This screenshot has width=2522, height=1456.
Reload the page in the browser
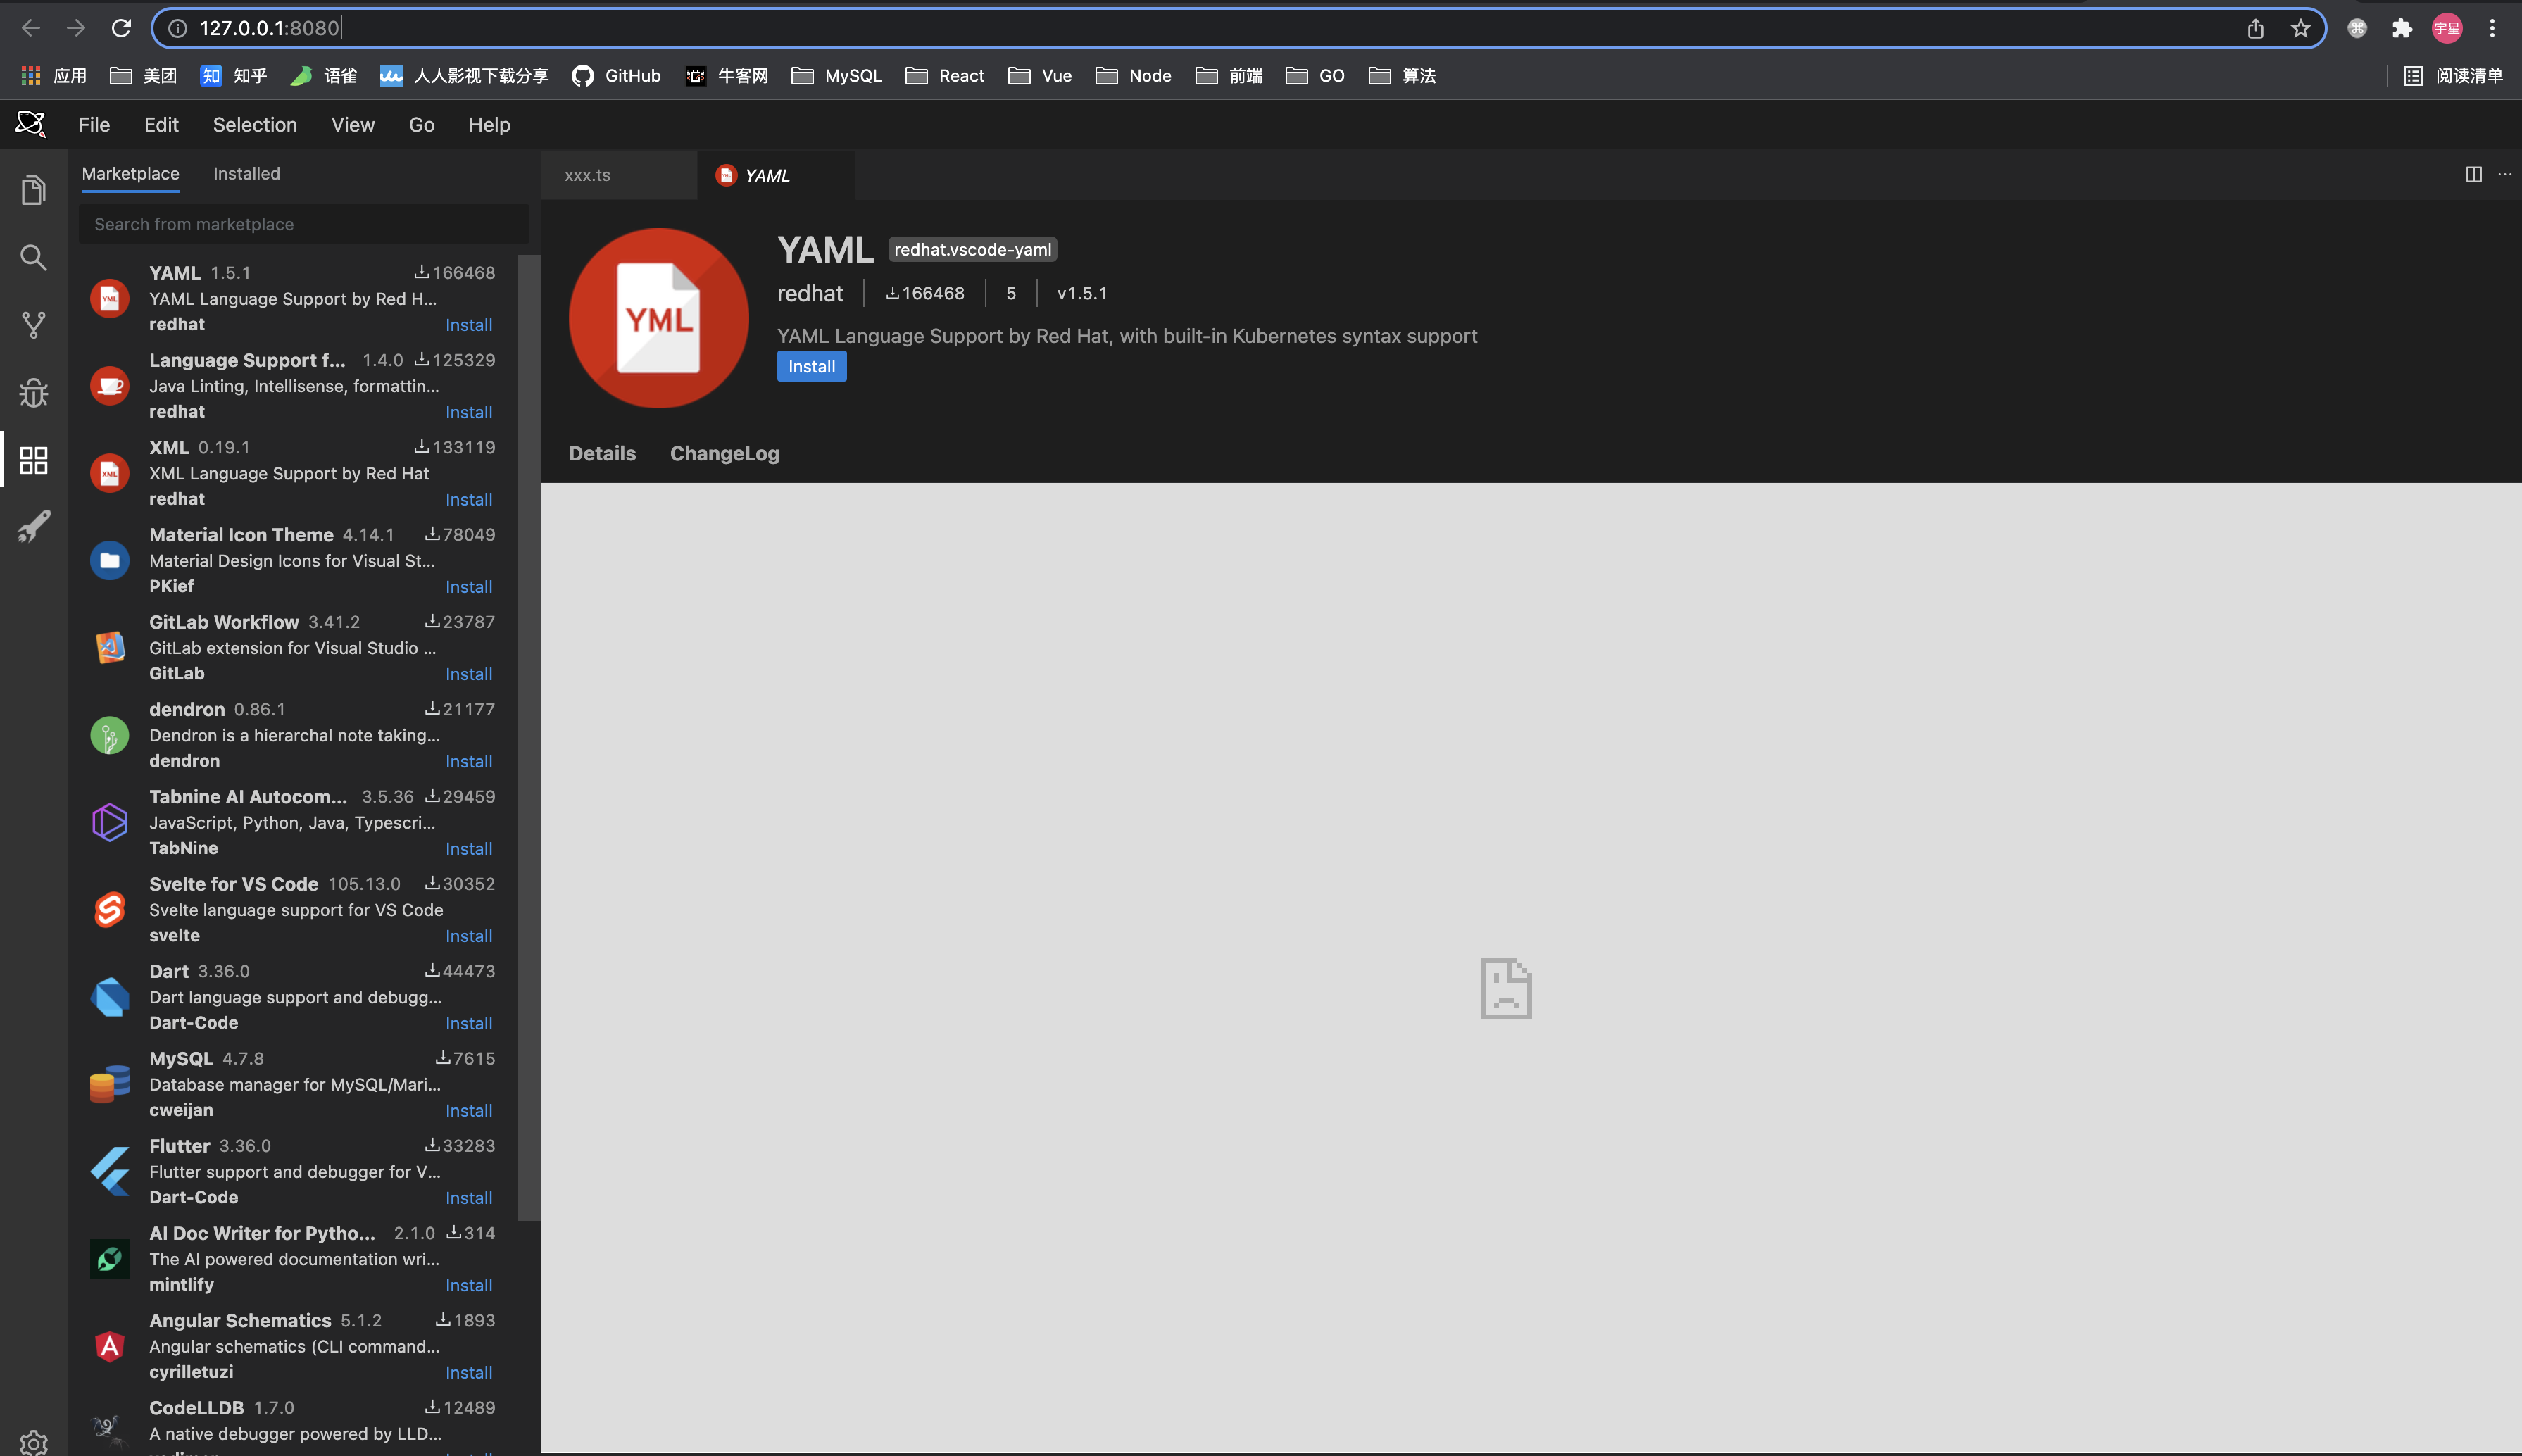pyautogui.click(x=122, y=27)
